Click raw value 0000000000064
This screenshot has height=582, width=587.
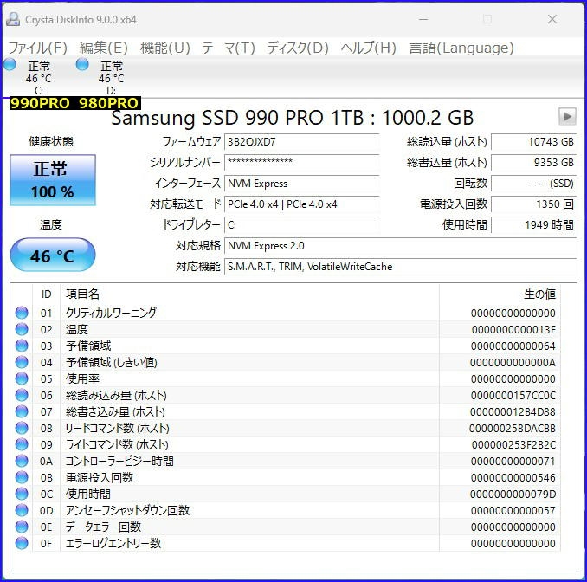513,346
